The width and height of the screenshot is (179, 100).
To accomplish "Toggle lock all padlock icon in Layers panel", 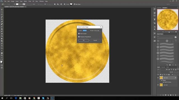I will [169, 75].
